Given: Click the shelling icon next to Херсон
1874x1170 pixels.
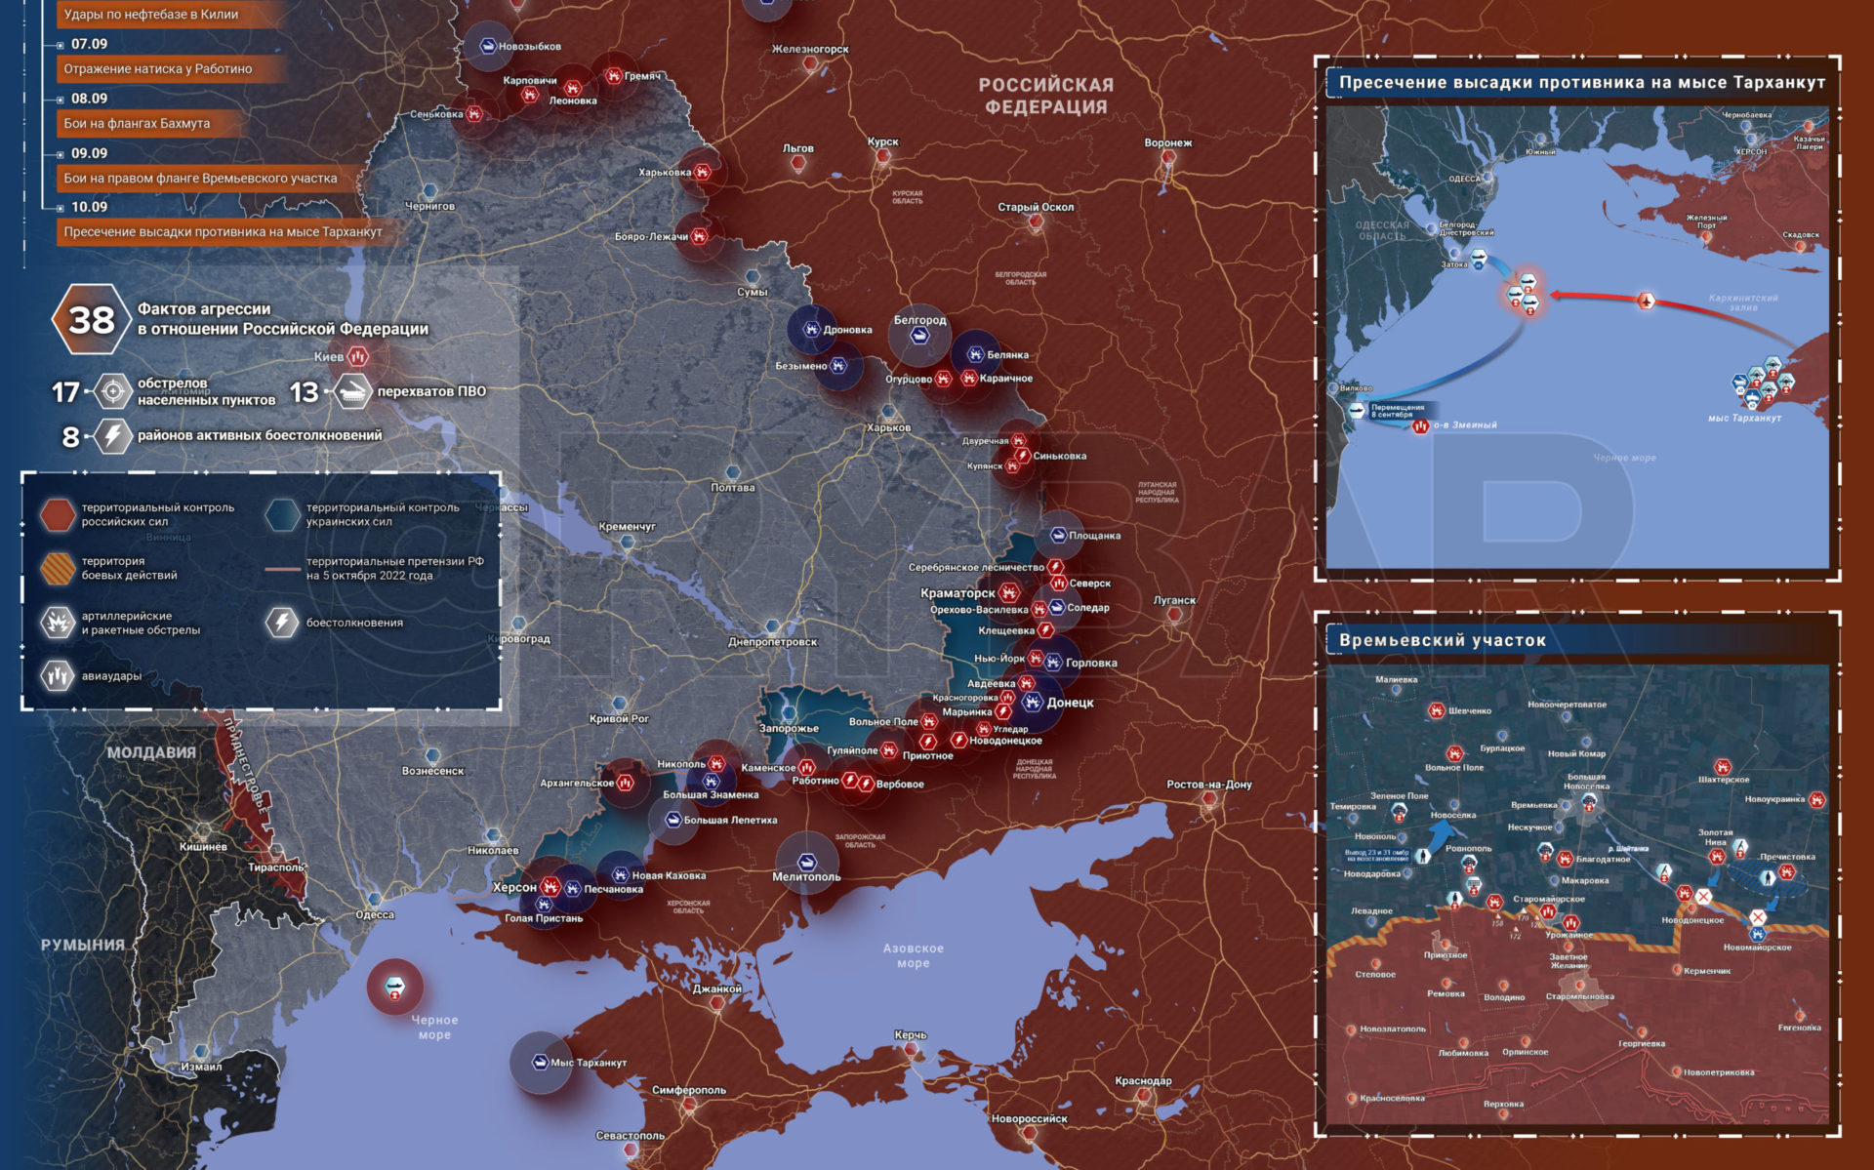Looking at the screenshot, I should point(550,886).
